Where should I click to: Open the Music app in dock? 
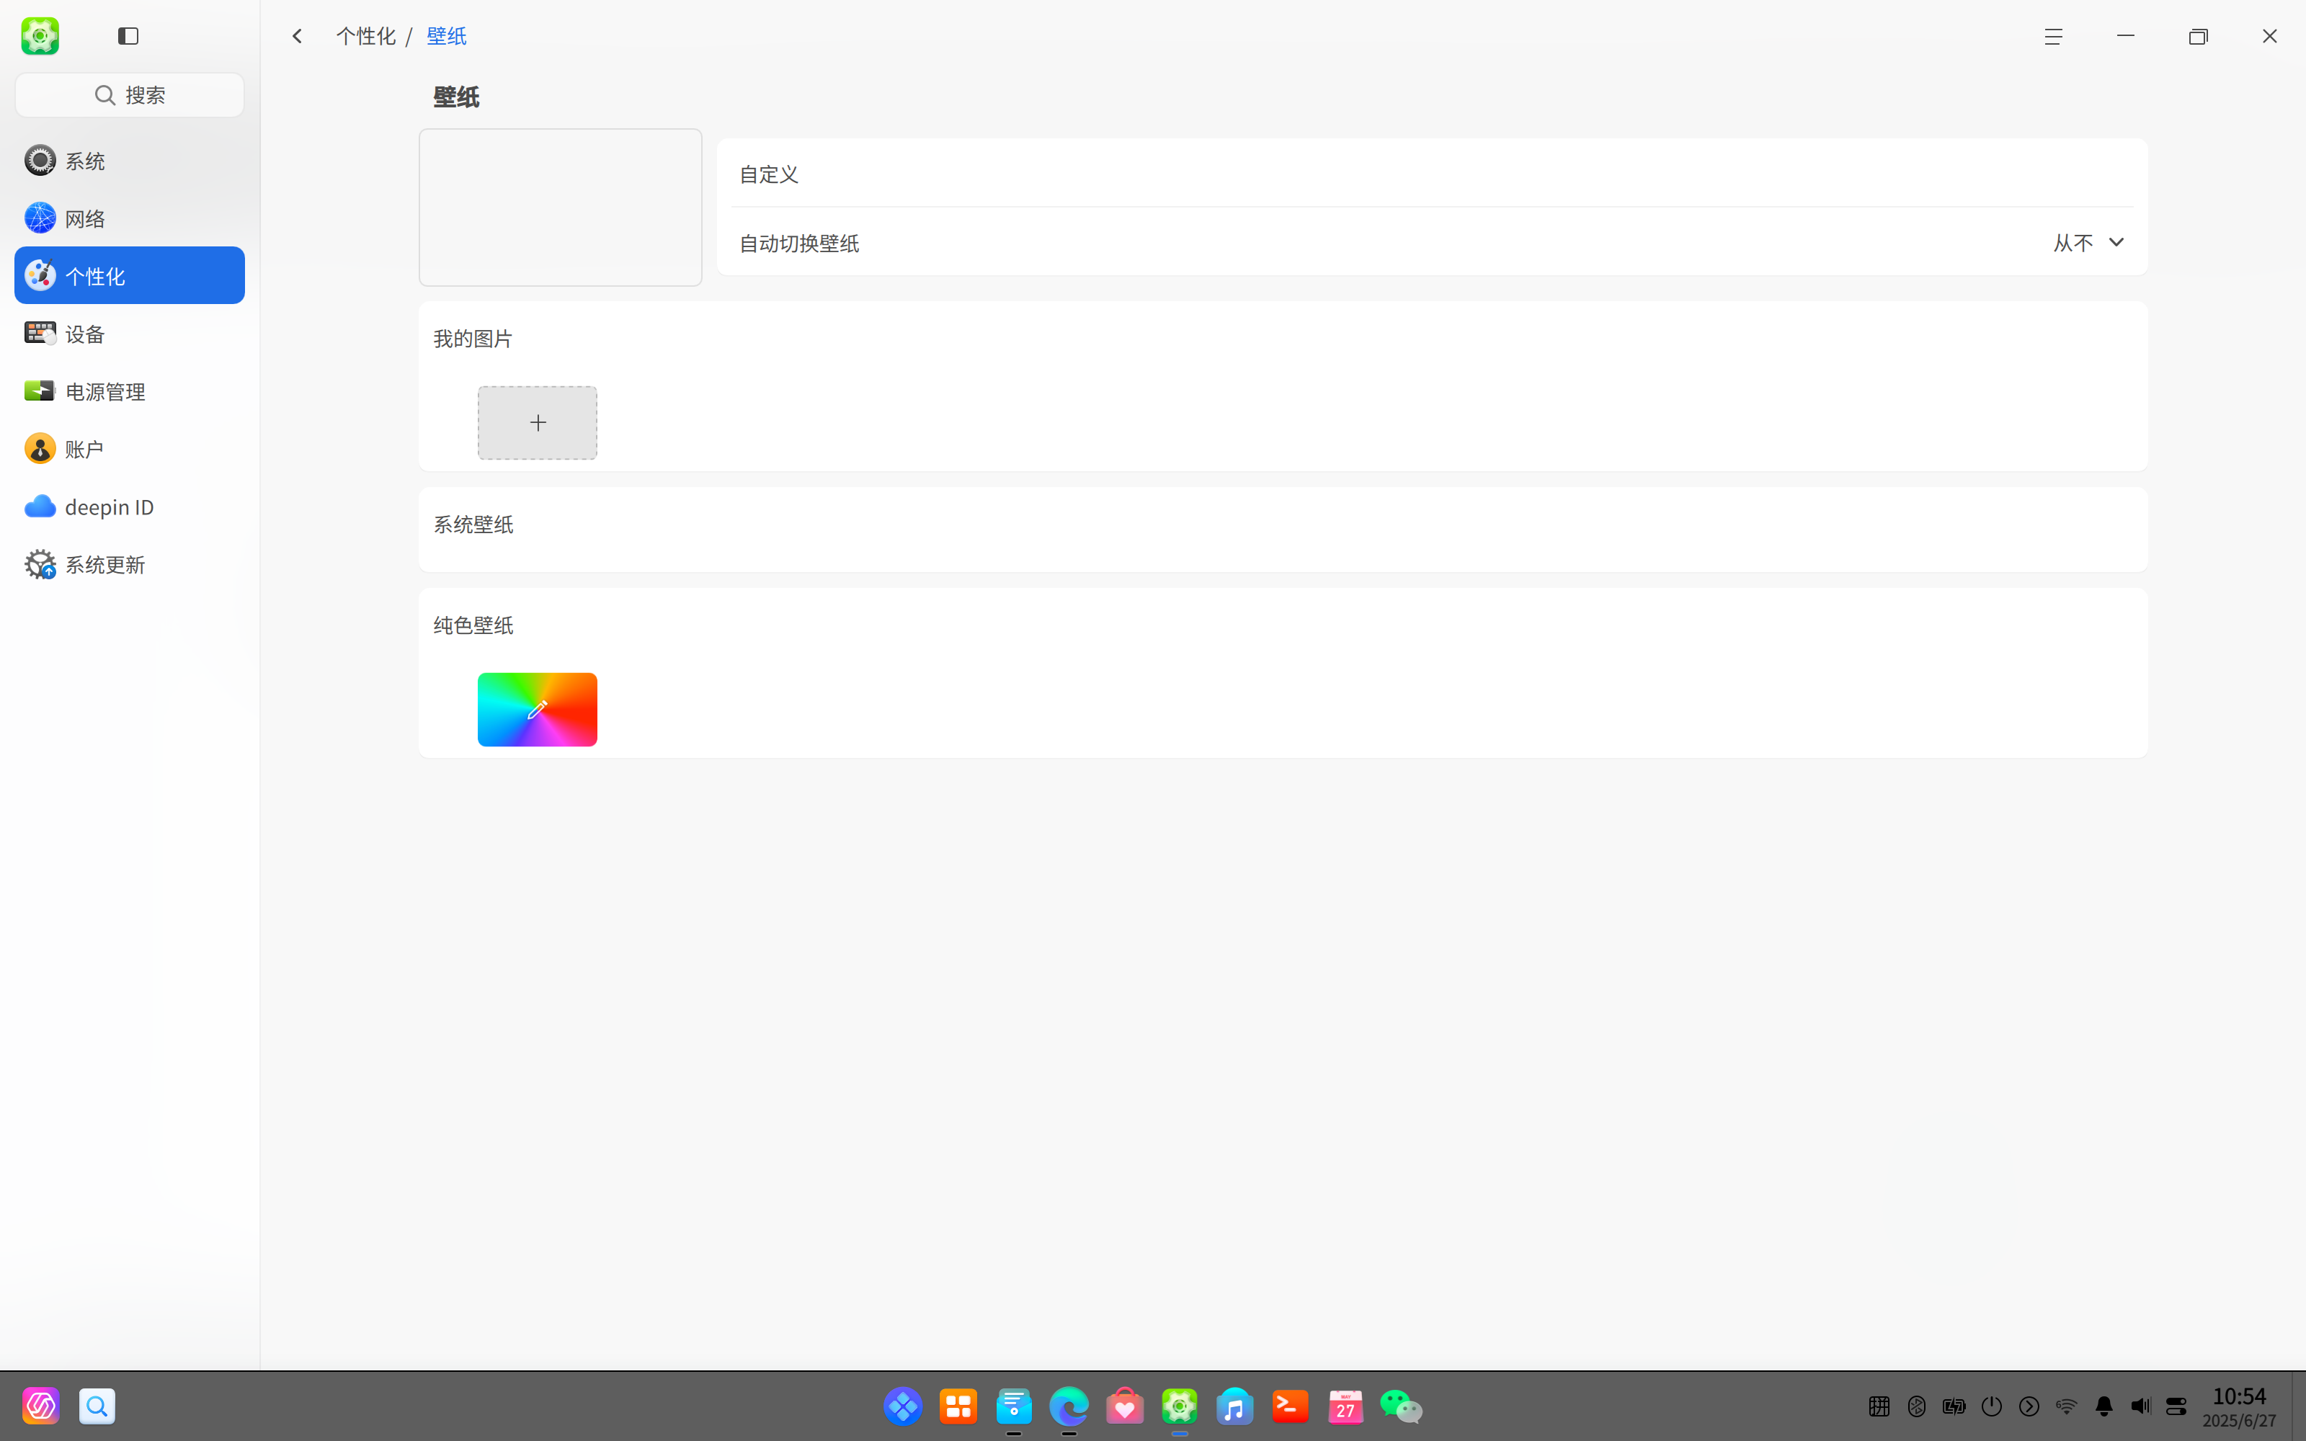[x=1235, y=1406]
